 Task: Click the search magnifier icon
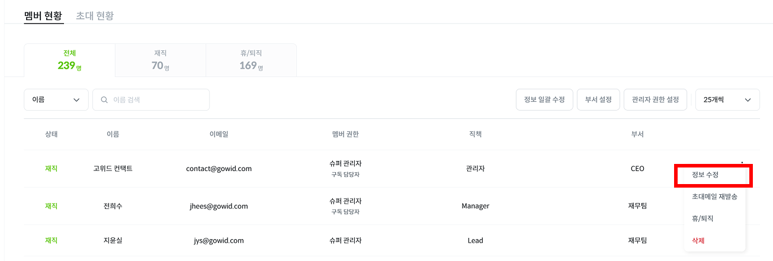pos(104,100)
